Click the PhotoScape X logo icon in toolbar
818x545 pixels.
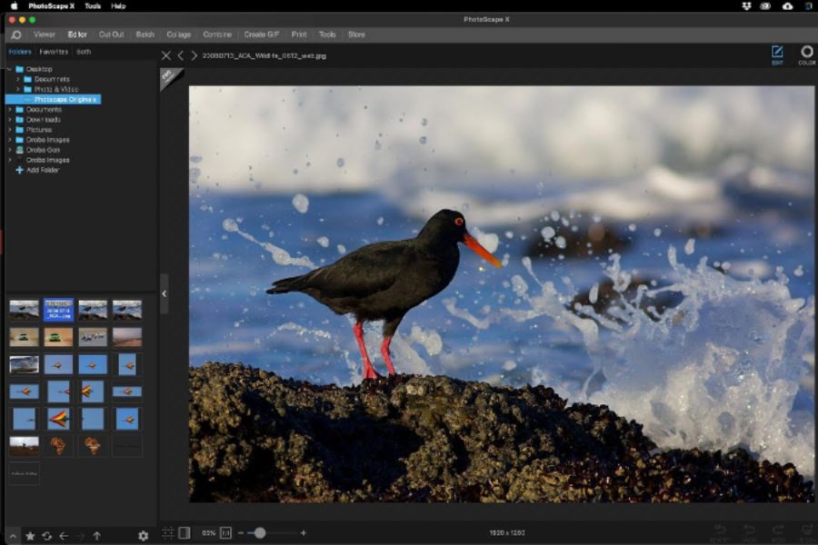point(16,35)
